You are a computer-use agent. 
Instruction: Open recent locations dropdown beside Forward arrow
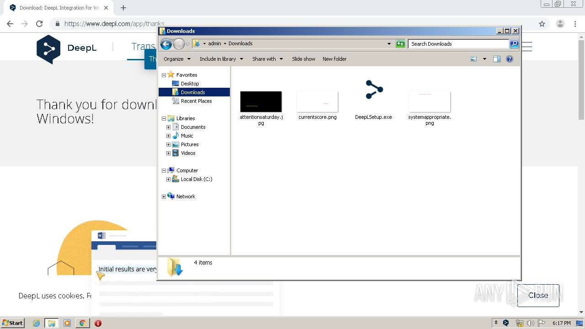click(187, 44)
